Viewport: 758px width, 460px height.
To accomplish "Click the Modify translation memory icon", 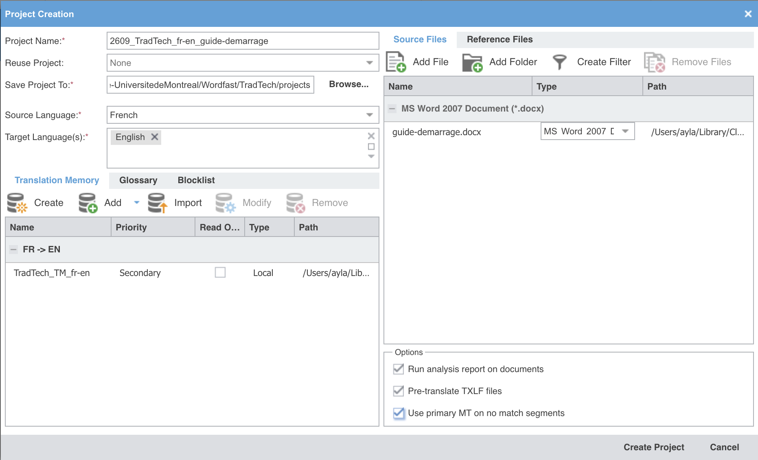I will (x=226, y=203).
